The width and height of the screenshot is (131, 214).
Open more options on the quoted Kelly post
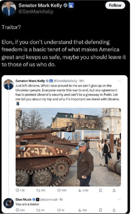[119, 81]
